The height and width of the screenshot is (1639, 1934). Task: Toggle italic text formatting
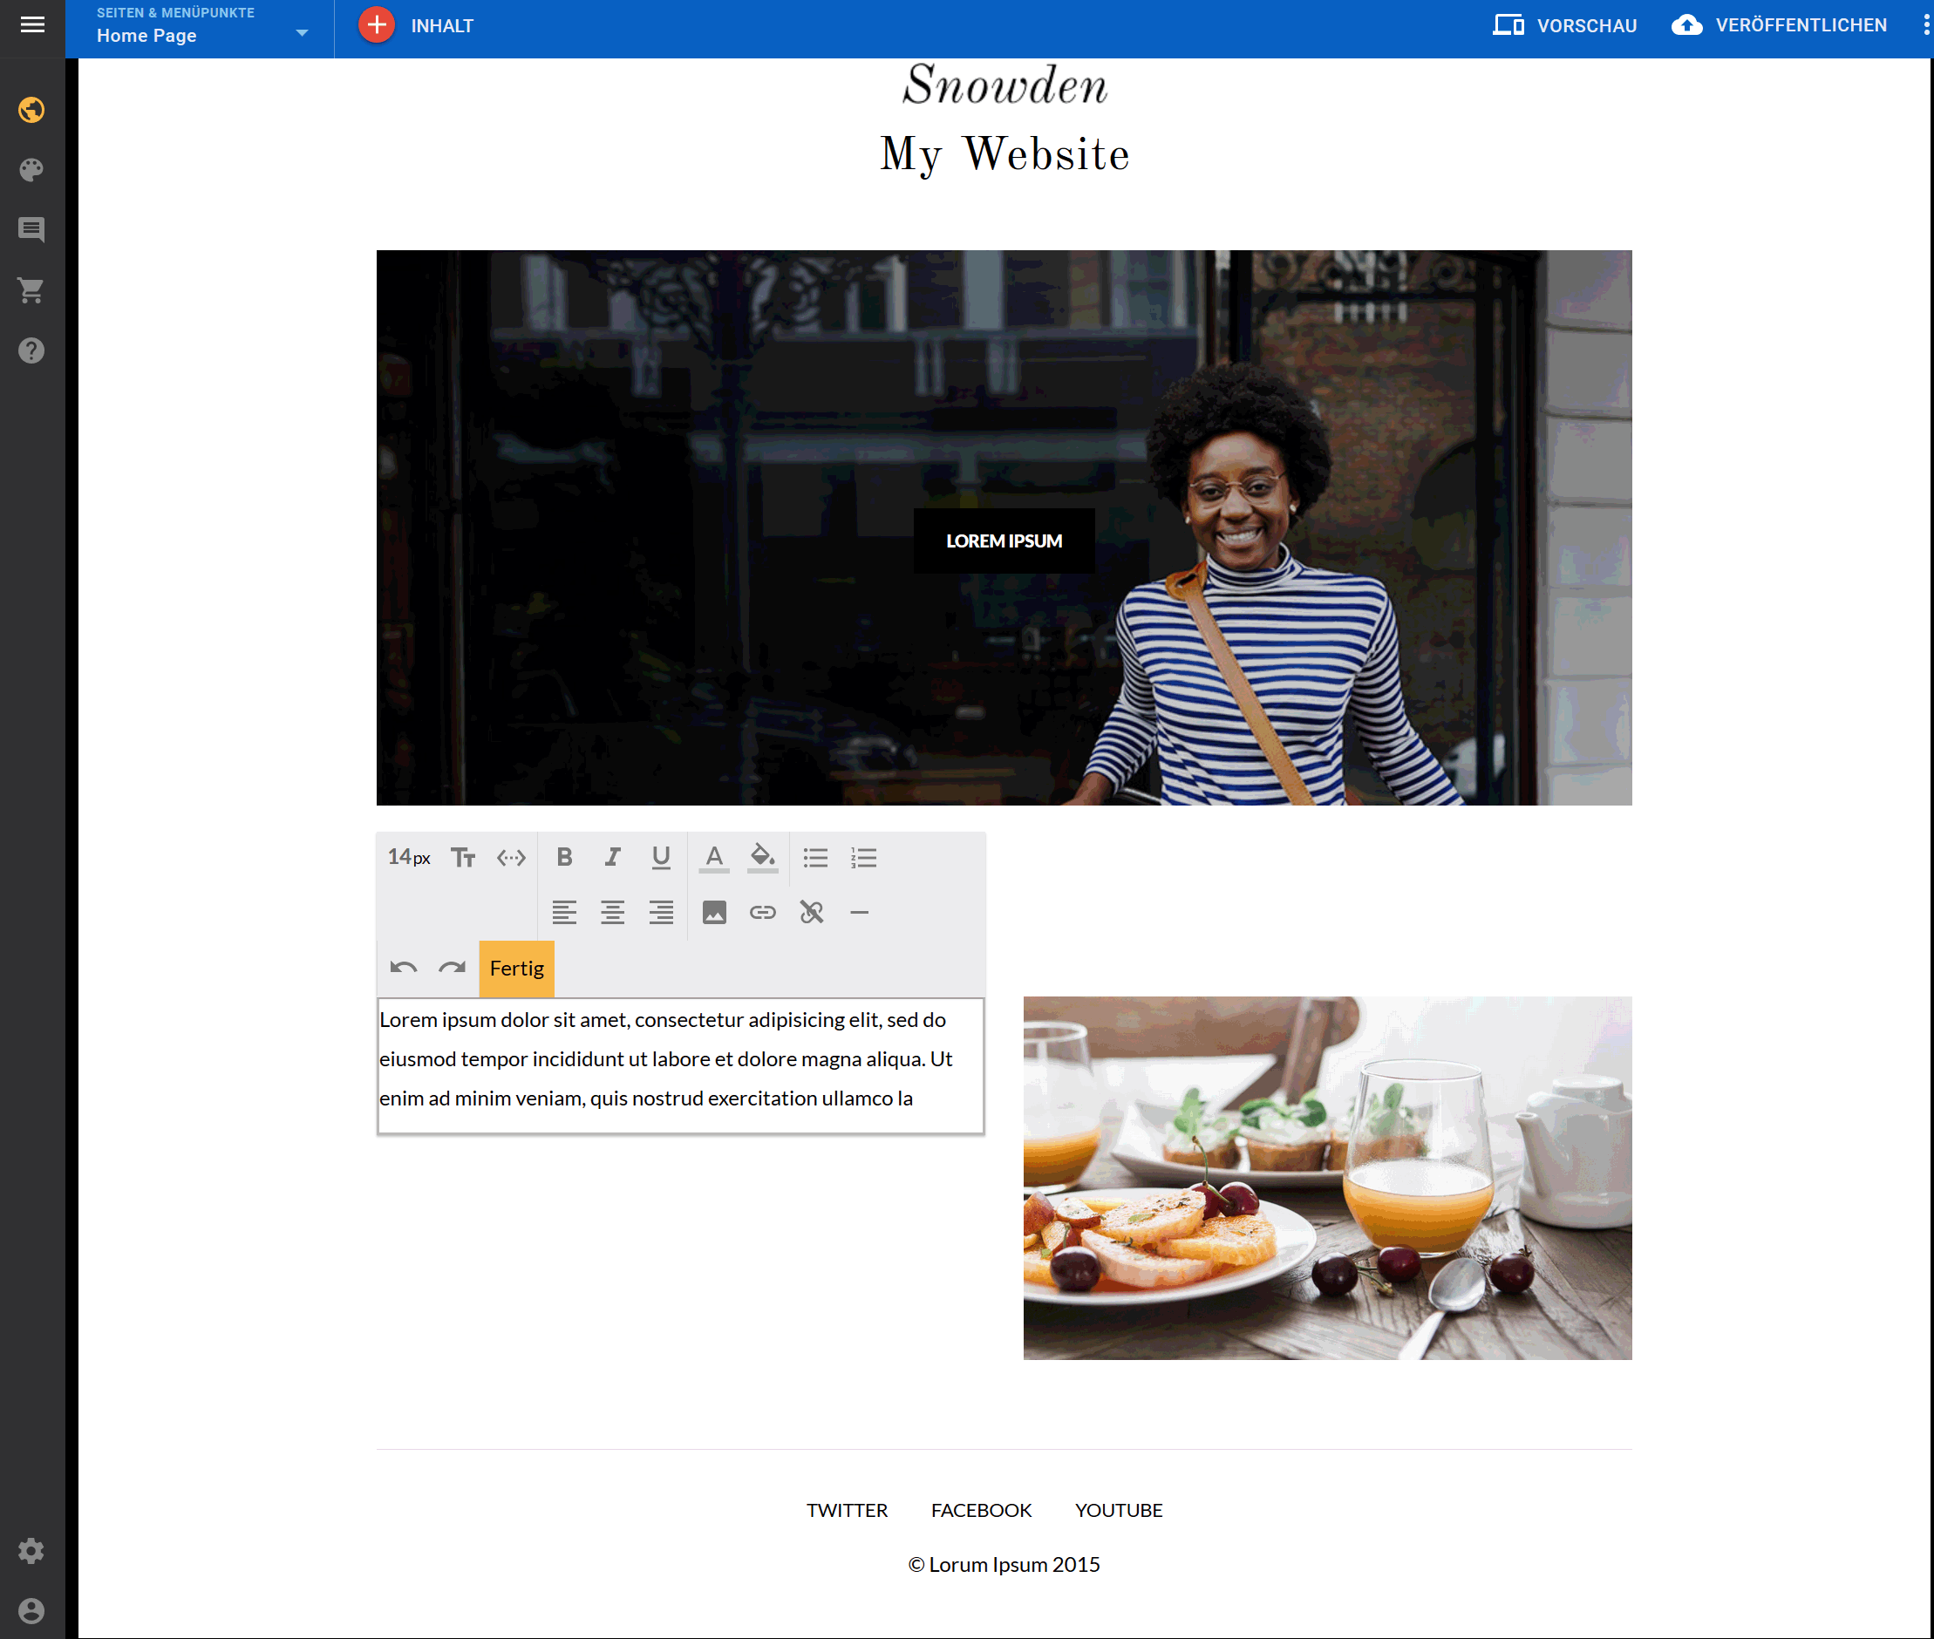(612, 857)
